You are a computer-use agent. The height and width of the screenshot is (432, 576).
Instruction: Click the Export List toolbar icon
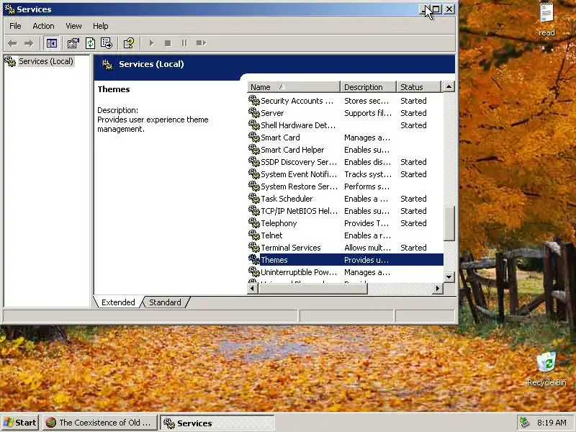coord(107,43)
